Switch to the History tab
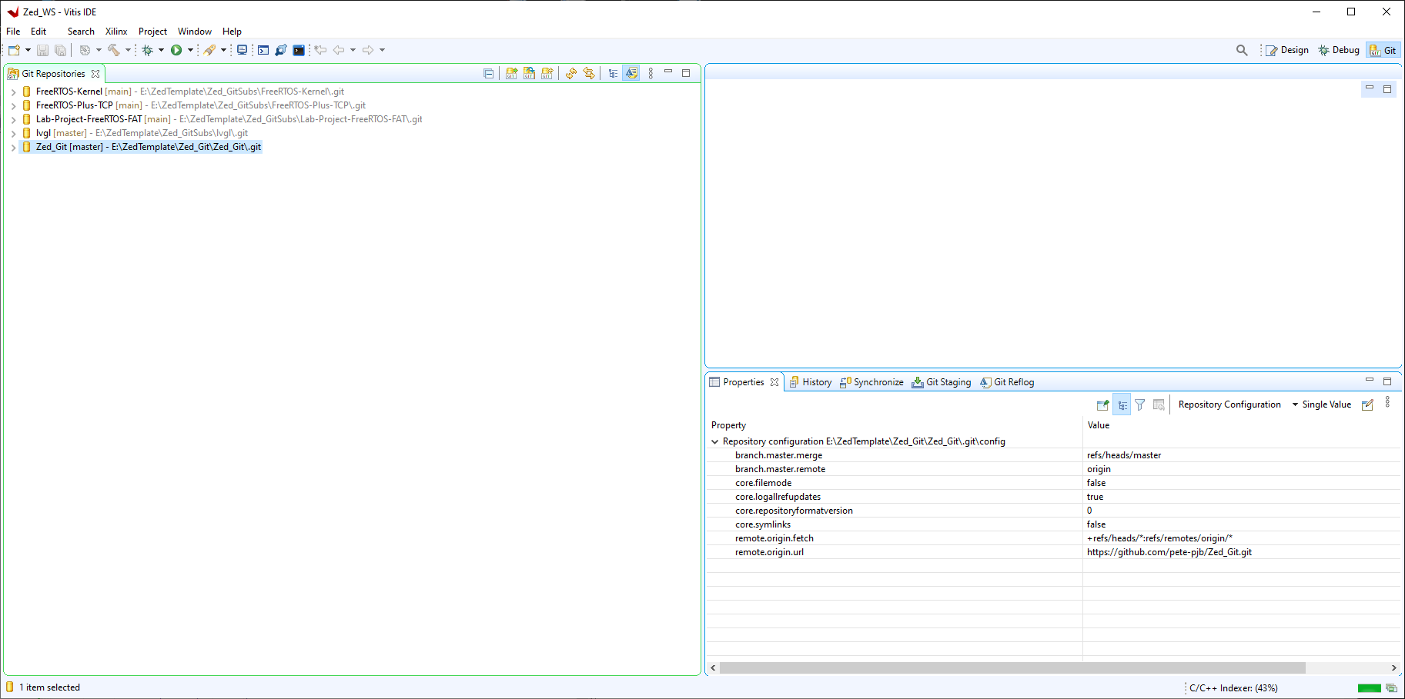1405x699 pixels. coord(811,382)
